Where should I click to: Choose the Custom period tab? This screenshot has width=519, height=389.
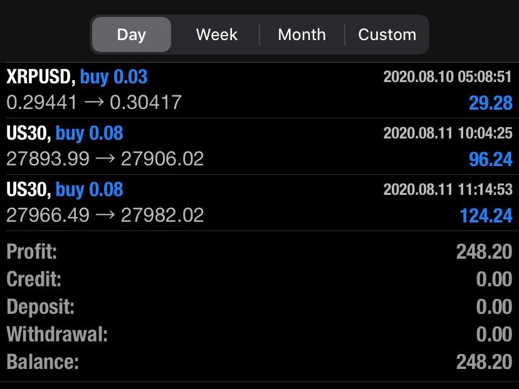tap(387, 34)
